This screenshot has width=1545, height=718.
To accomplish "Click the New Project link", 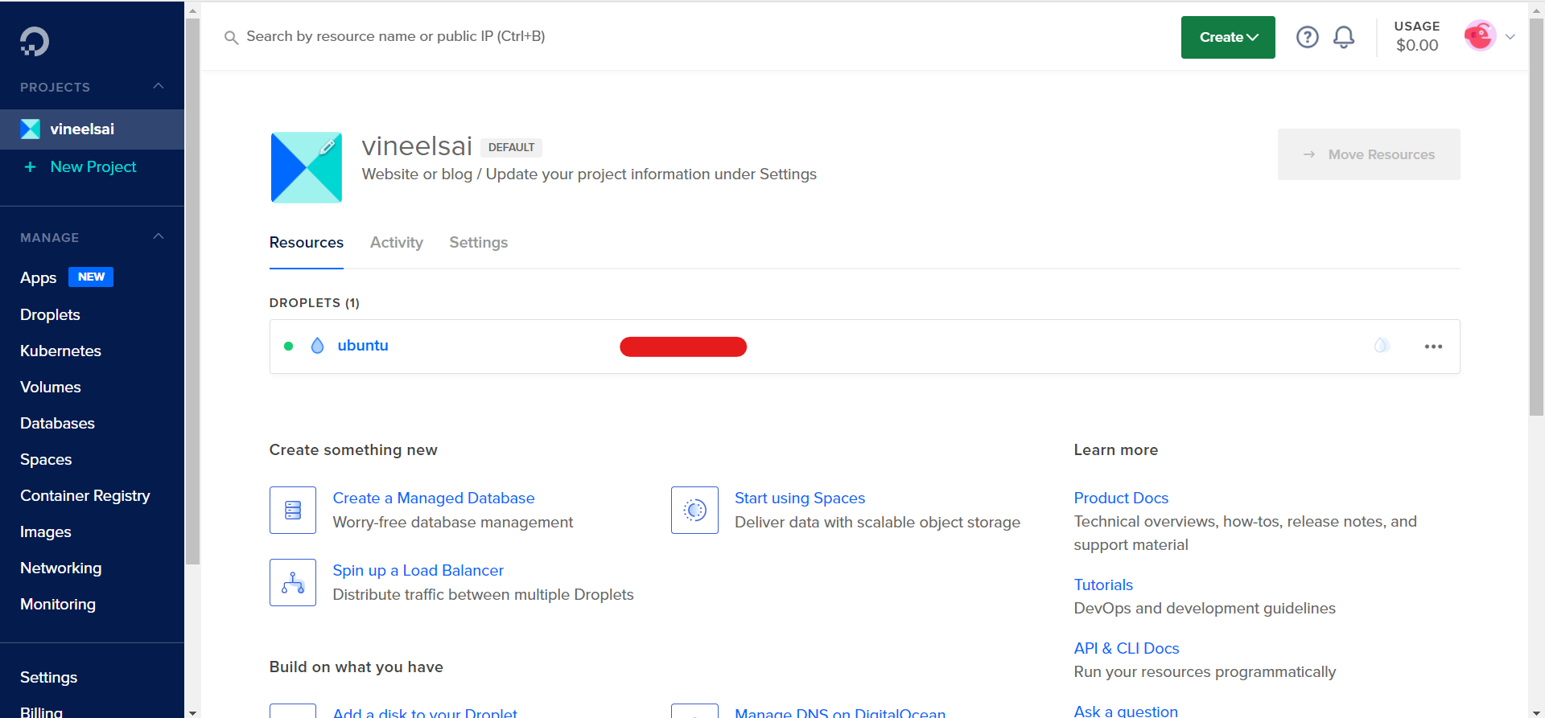I will pyautogui.click(x=93, y=166).
